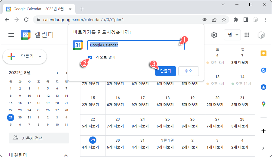
Task: Open Contacts side panel icon
Action: click(x=264, y=87)
